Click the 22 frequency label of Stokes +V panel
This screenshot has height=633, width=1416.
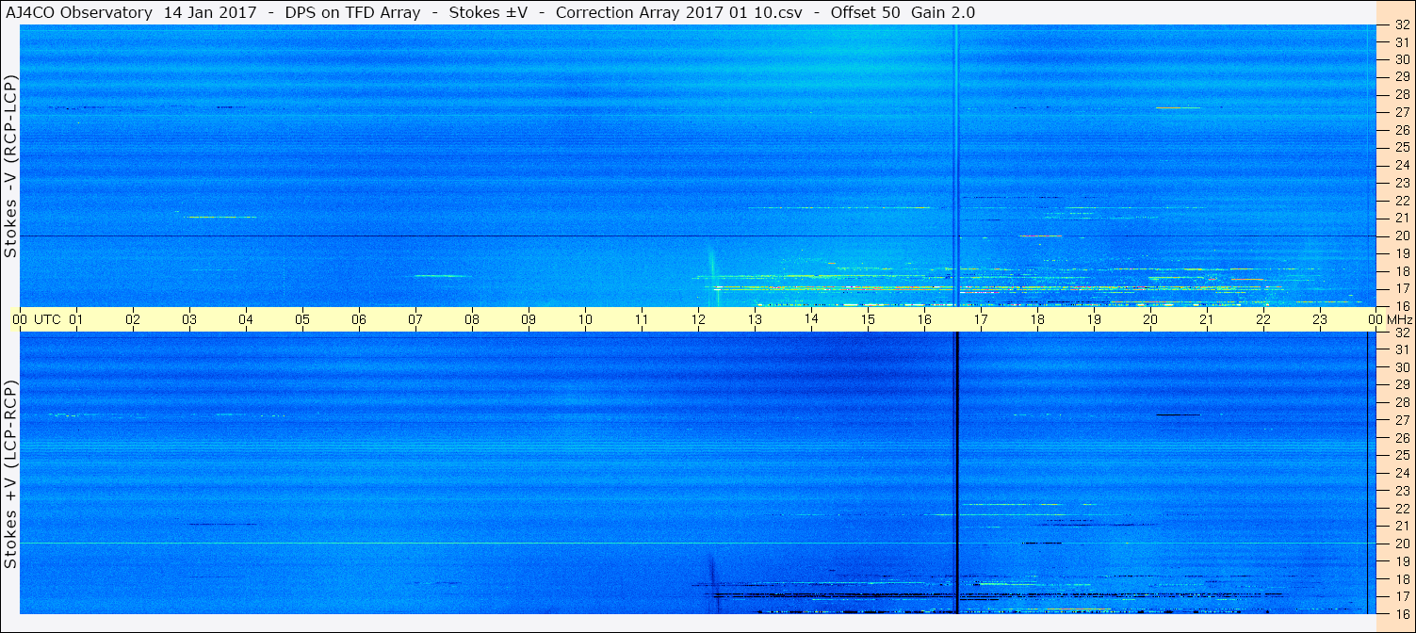point(1402,509)
